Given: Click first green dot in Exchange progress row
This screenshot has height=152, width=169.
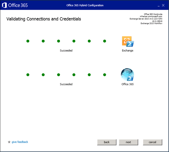Looking at the screenshot, I should pos(28,41).
